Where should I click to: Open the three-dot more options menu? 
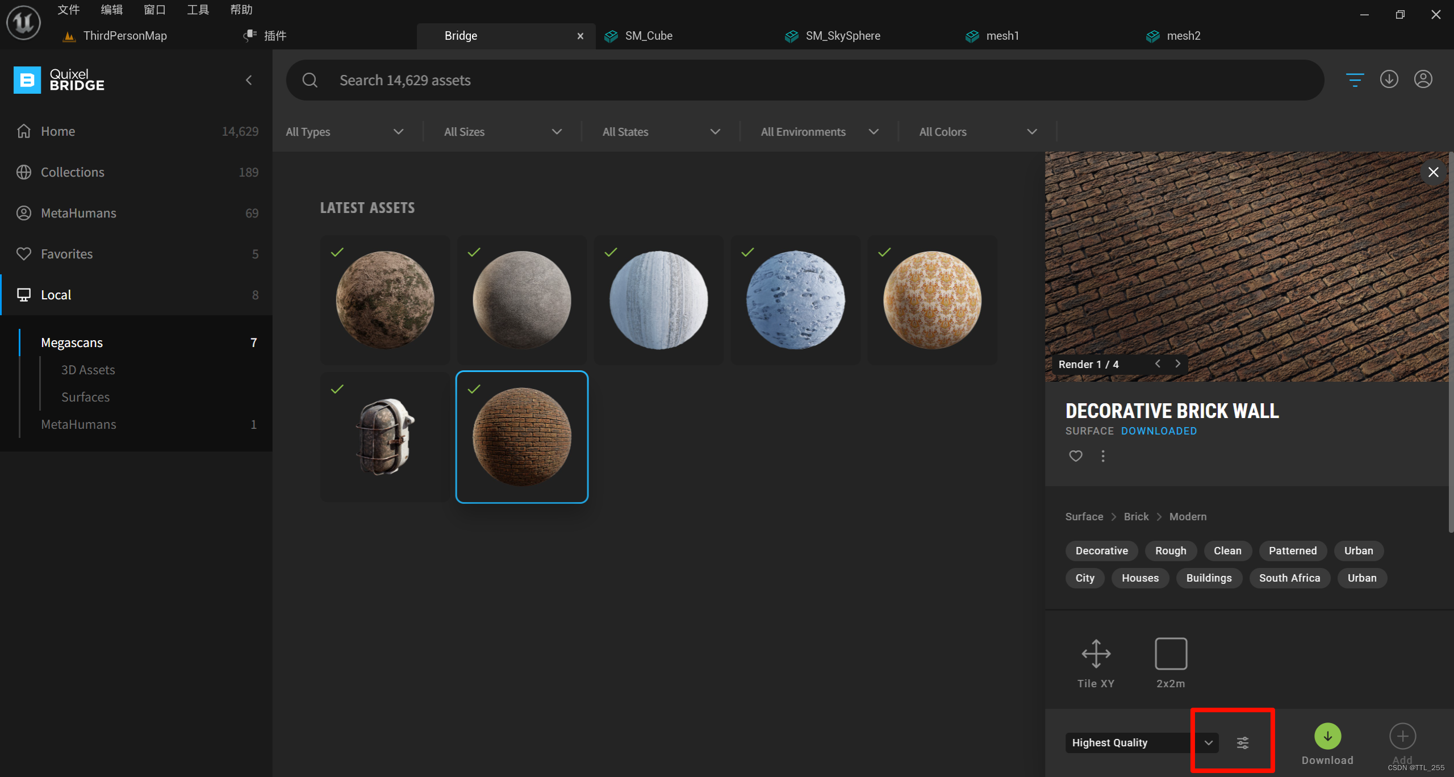(1102, 456)
